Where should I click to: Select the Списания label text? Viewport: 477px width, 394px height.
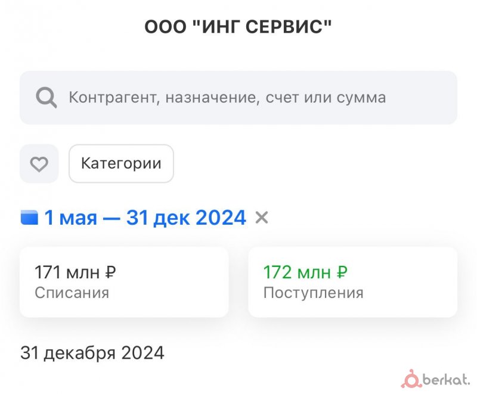click(72, 293)
